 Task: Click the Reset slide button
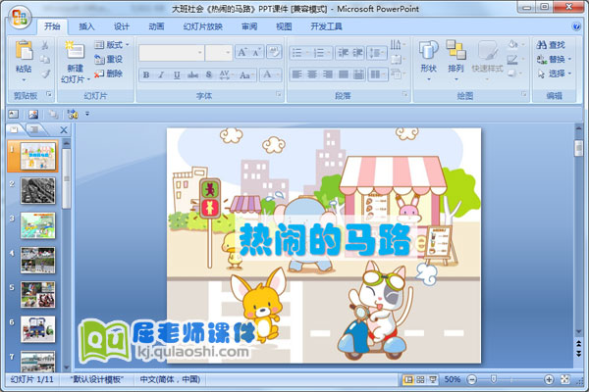[108, 59]
